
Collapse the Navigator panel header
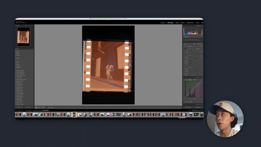click(x=18, y=25)
